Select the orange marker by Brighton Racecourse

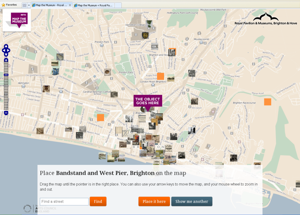point(268,102)
